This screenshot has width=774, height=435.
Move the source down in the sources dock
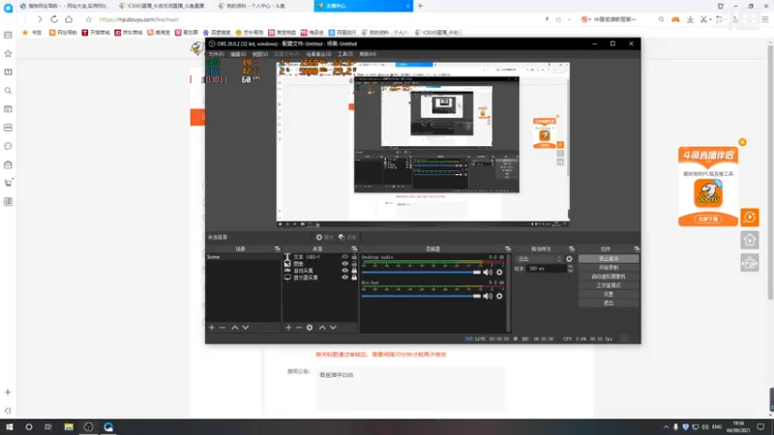[333, 328]
